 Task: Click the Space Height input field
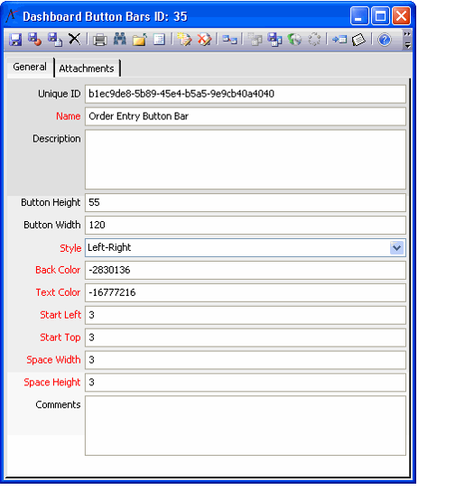click(246, 383)
